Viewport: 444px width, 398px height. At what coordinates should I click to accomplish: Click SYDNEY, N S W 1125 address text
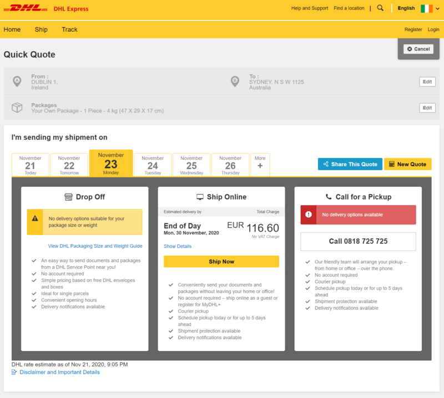click(x=276, y=81)
